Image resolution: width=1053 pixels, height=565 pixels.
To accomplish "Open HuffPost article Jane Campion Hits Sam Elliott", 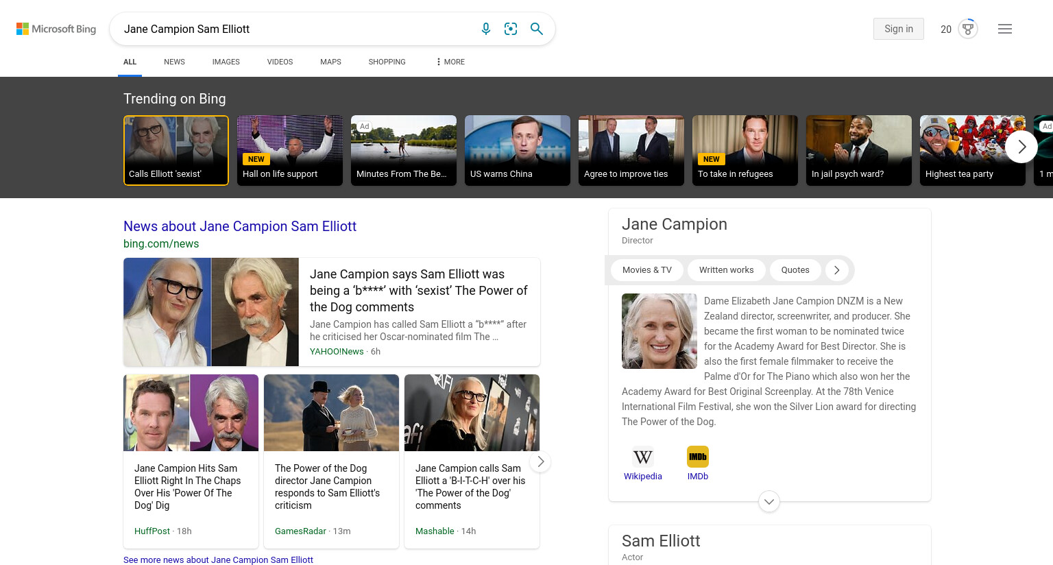I will pos(188,487).
